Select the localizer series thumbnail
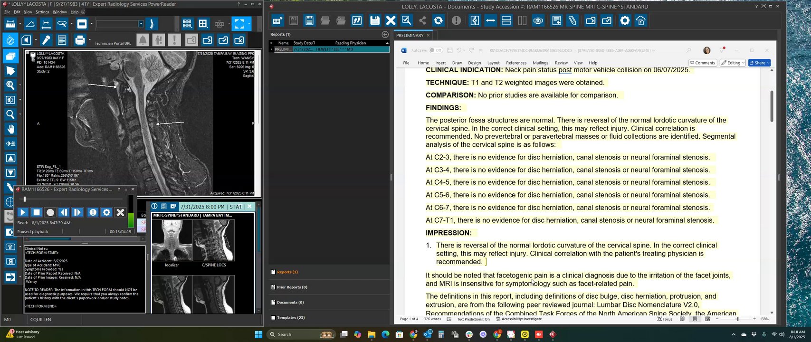The width and height of the screenshot is (811, 342). 172,240
